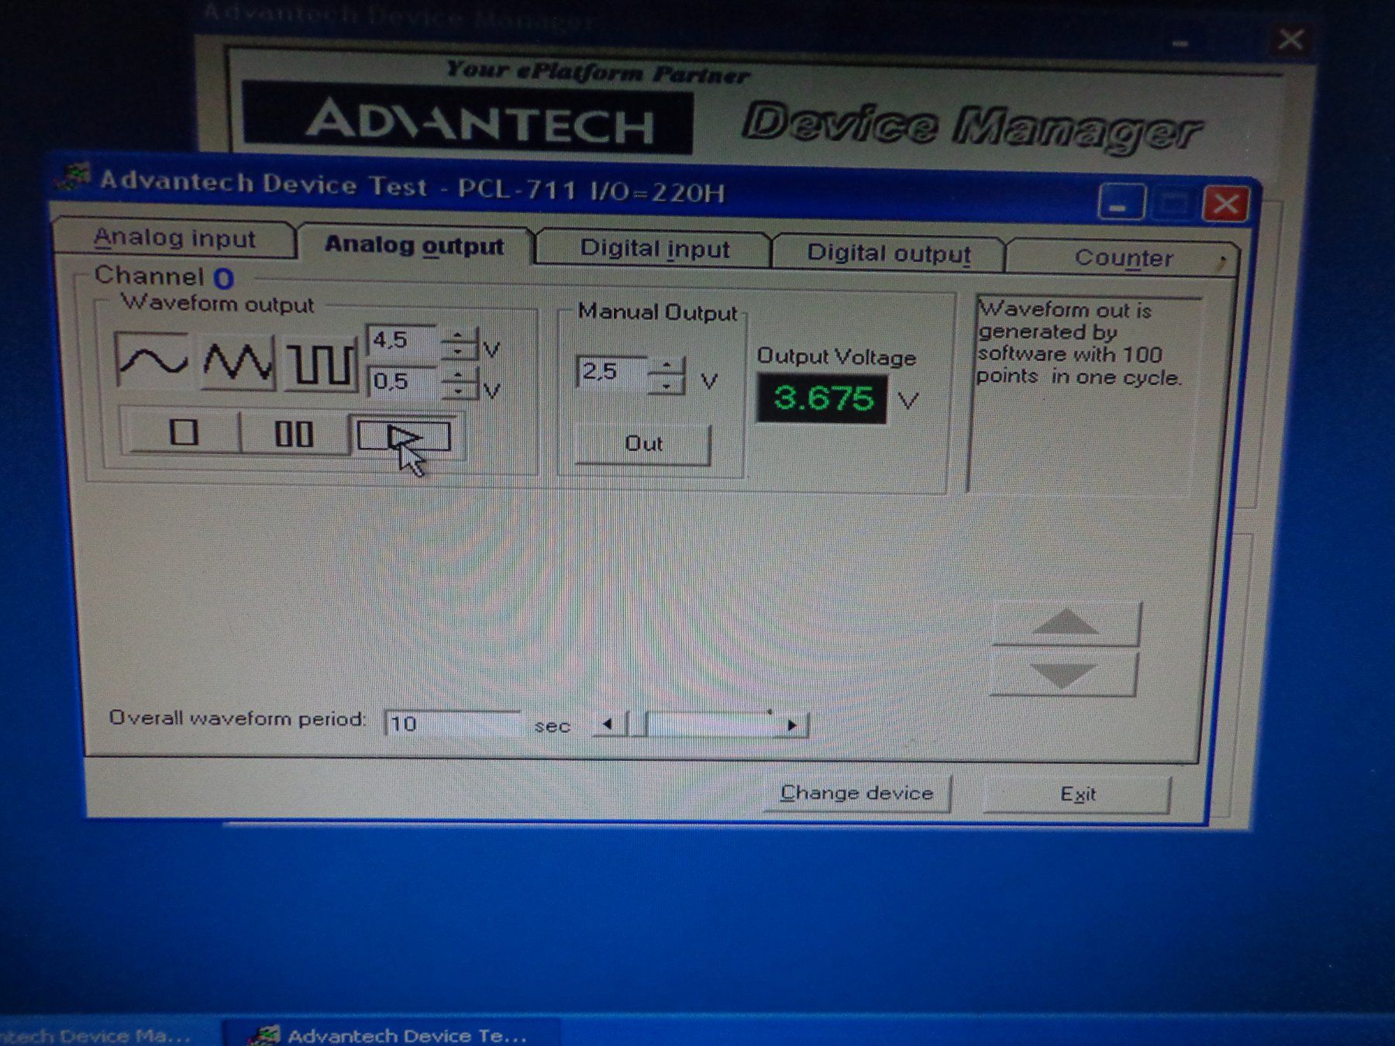1395x1046 pixels.
Task: Start waveform output with play button
Action: (405, 435)
